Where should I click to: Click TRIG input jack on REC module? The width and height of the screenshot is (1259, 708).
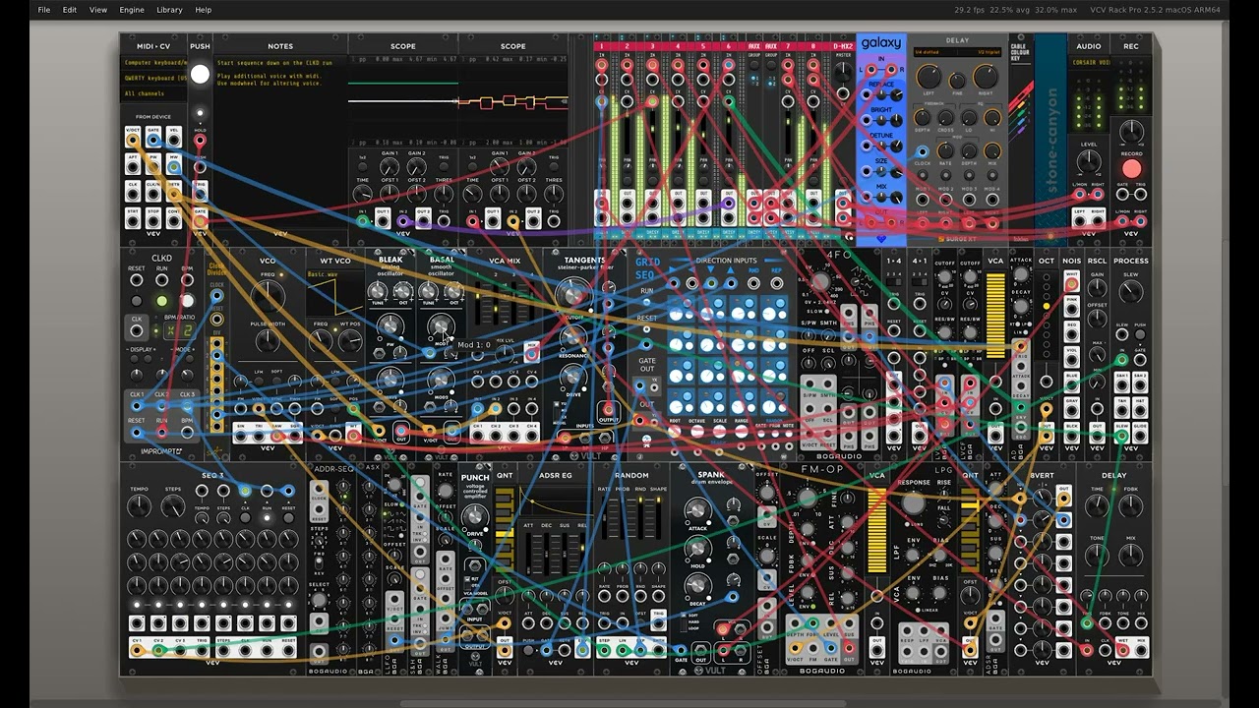pyautogui.click(x=1141, y=194)
